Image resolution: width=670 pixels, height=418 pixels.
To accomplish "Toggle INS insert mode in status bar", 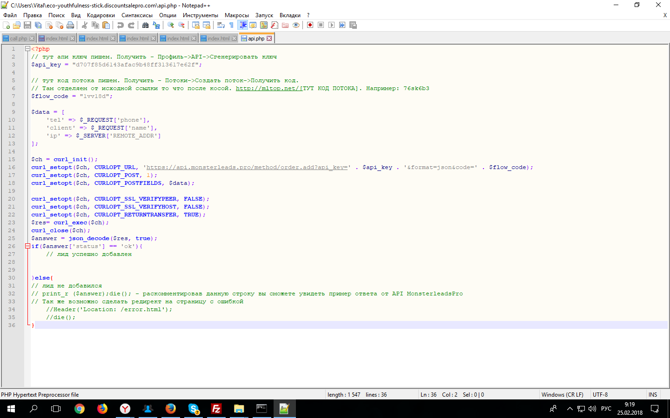I will pos(653,395).
